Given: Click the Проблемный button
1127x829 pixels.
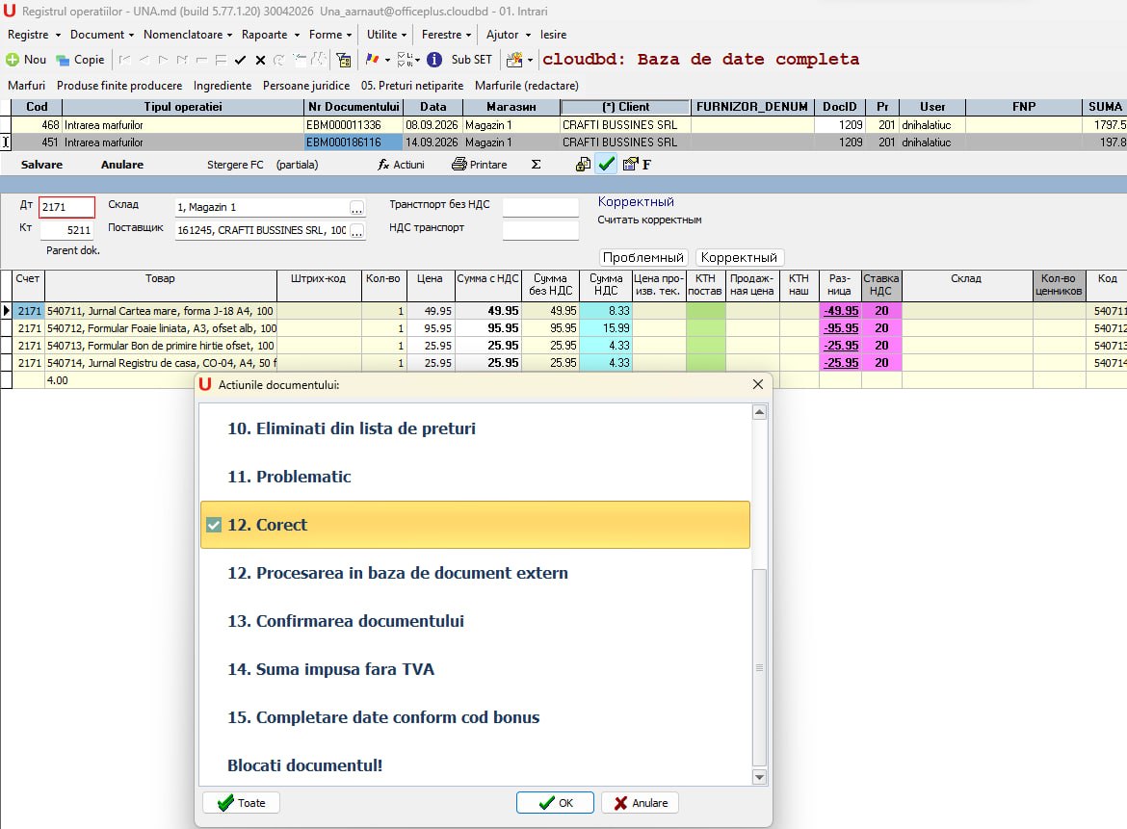Looking at the screenshot, I should coord(643,257).
